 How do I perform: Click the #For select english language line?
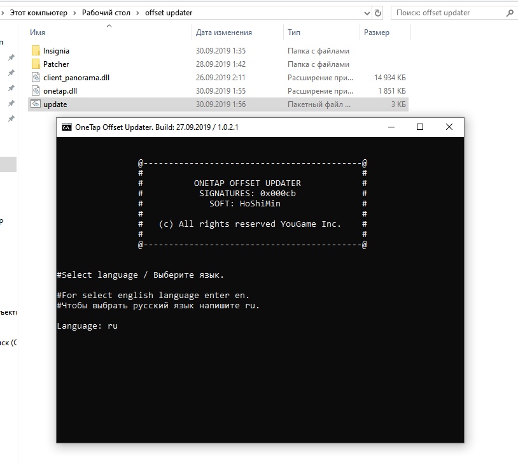pos(153,296)
